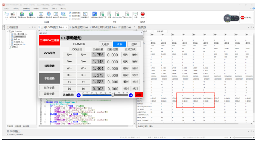Choose 绝对 motion for the X row

pos(135,75)
